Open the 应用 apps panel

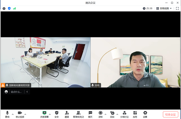point(135,114)
